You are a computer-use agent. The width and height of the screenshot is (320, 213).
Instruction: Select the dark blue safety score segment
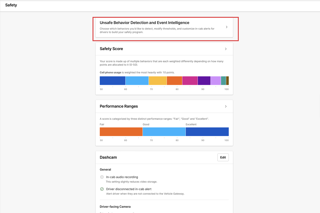112,81
